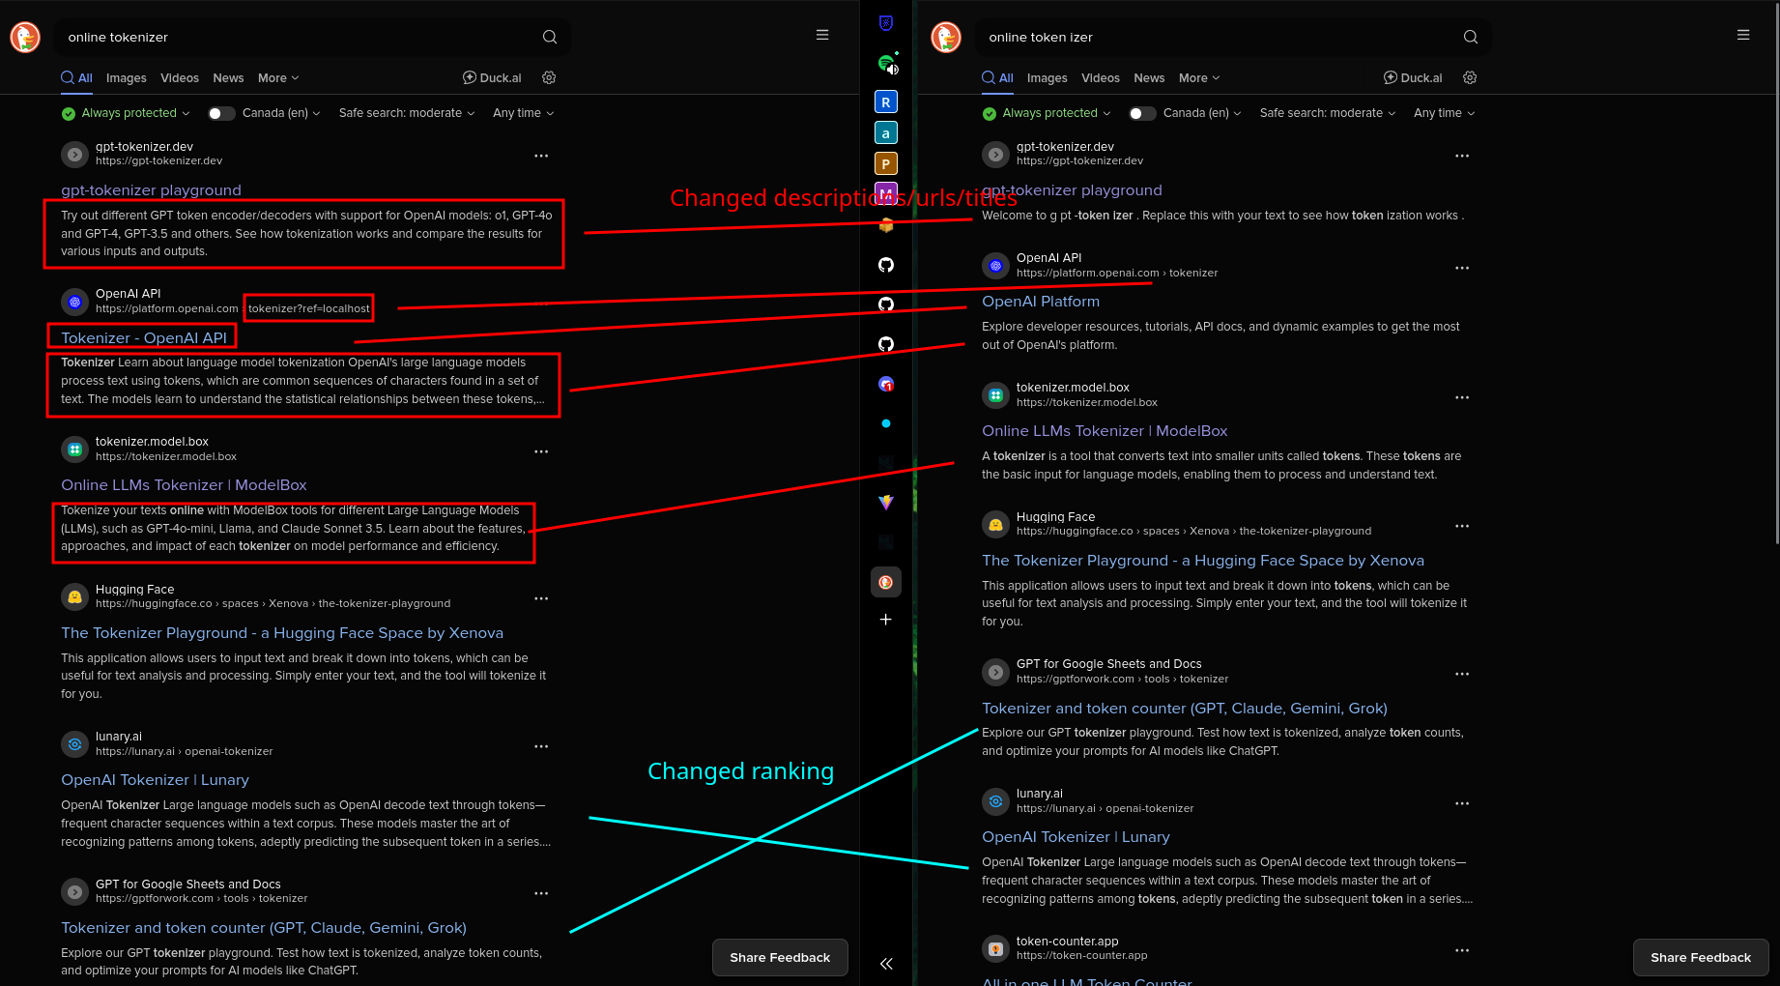Viewport: 1780px width, 986px height.
Task: Add a new tab with the plus icon
Action: 886,620
